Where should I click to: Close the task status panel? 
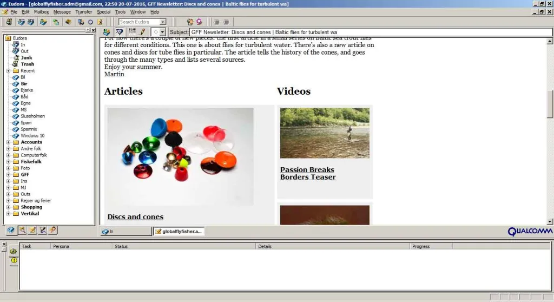coord(4,244)
